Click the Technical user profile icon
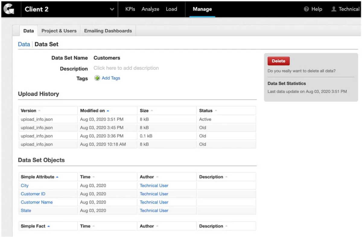Screen dimensions: 362x237 point(334,9)
